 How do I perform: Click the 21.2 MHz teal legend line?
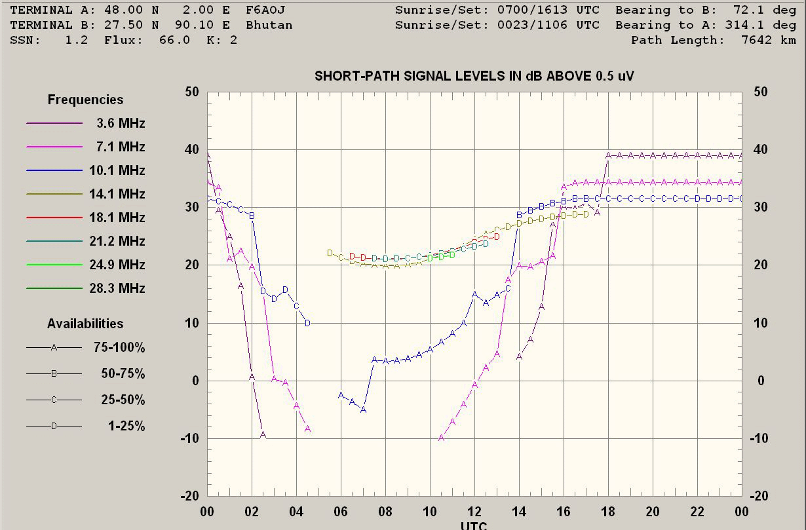point(54,241)
